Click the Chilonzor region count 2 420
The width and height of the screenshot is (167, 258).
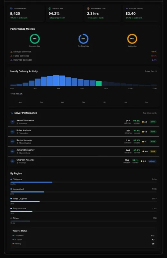coord(154,179)
